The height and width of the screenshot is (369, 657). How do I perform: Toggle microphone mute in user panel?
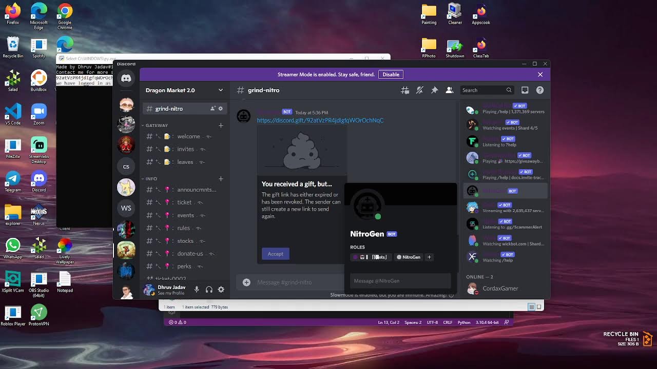[197, 290]
